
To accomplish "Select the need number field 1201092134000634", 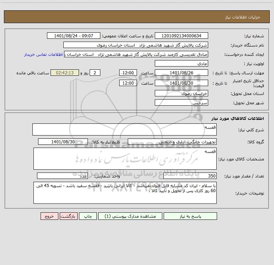I will (x=181, y=36).
